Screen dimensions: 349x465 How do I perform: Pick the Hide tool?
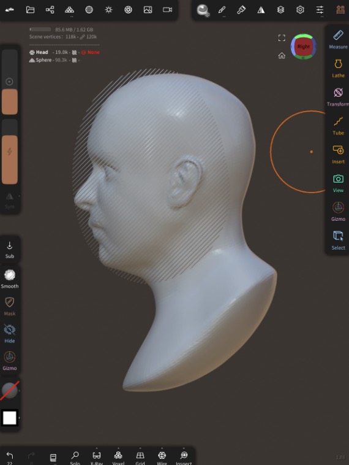pos(9,334)
